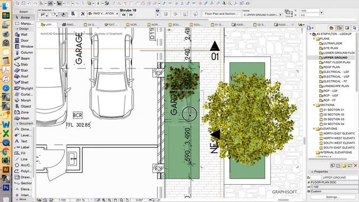Viewport: 359px width, 202px height.
Task: Select the Object tool
Action: point(24,106)
